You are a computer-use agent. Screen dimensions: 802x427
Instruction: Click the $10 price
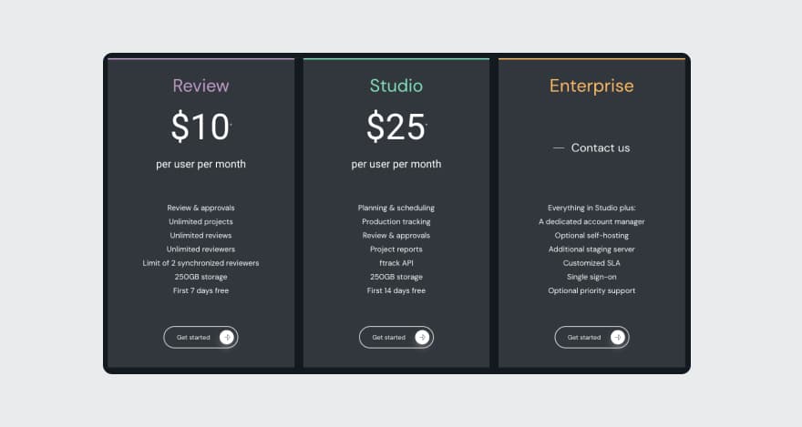click(200, 127)
